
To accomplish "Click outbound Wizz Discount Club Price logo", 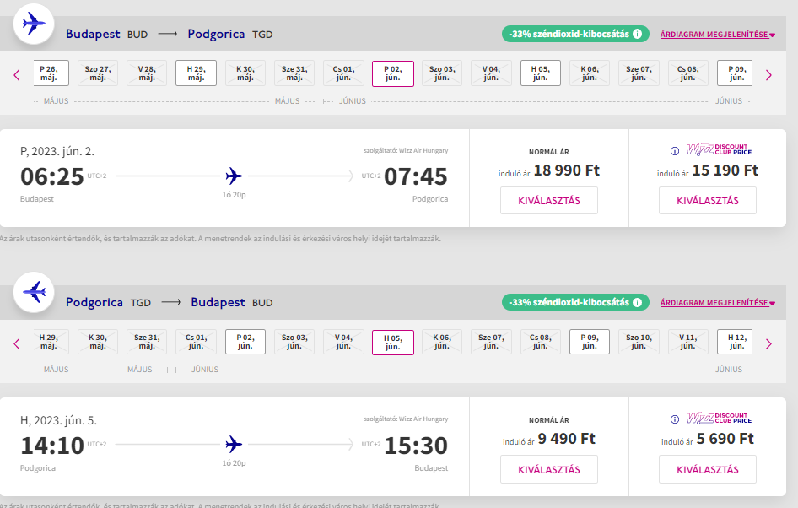I will pyautogui.click(x=719, y=149).
